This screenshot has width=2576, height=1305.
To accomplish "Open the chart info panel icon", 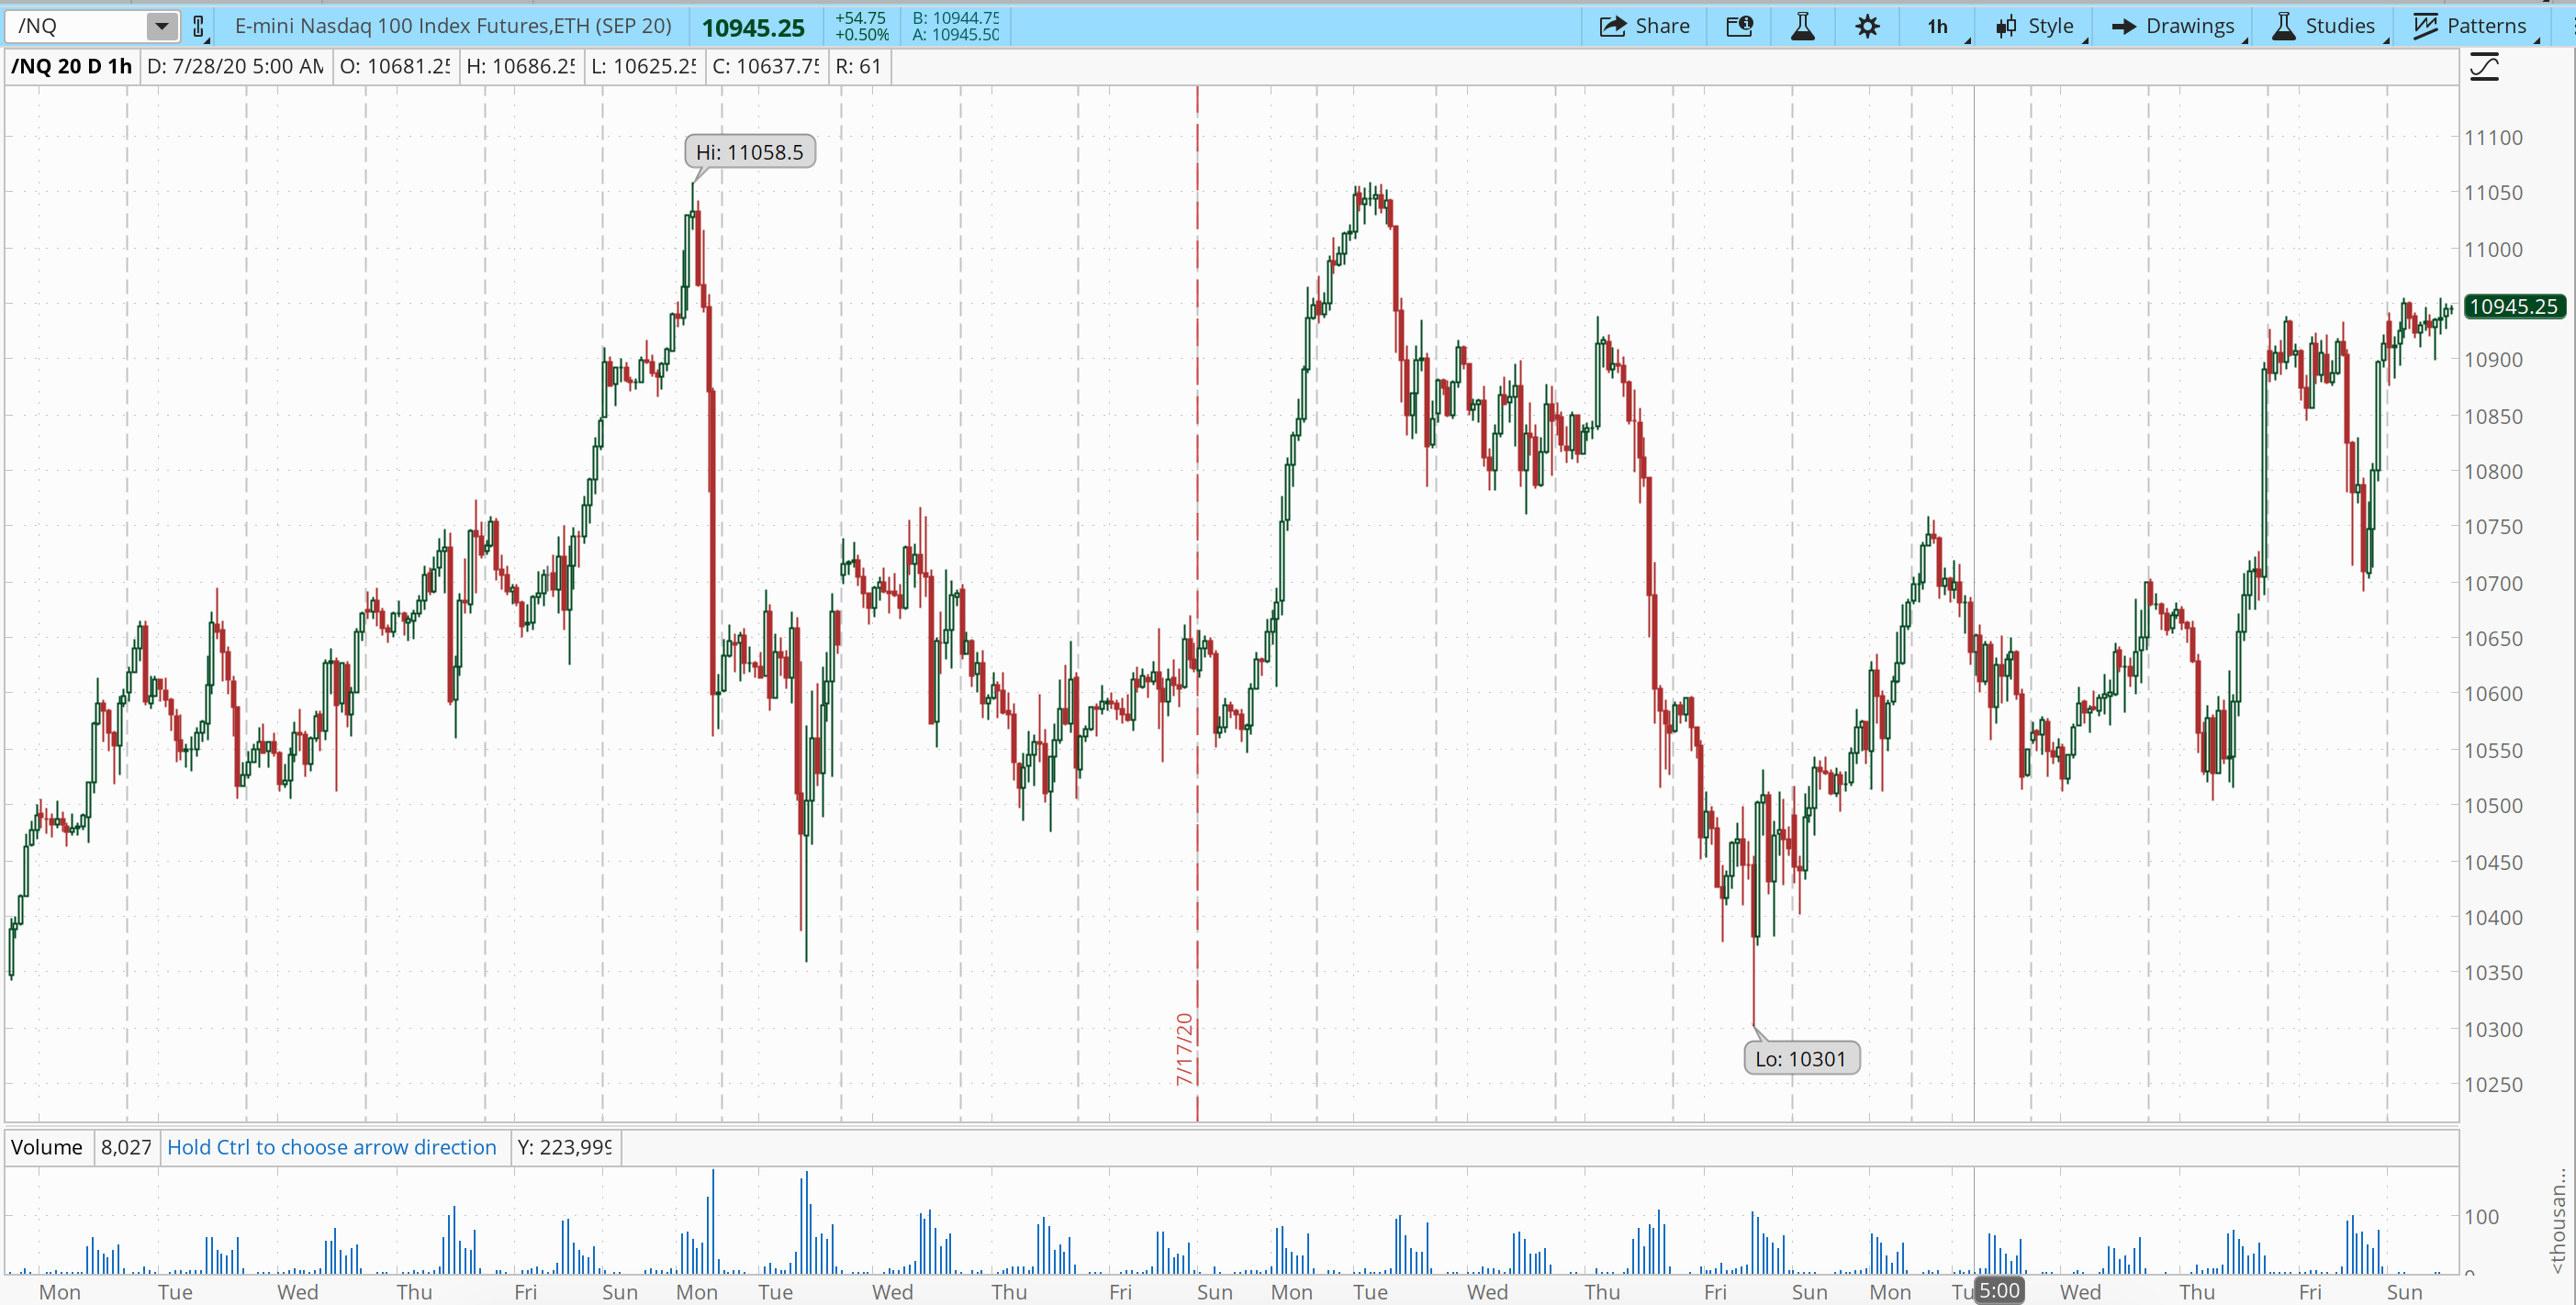I will 1739,26.
